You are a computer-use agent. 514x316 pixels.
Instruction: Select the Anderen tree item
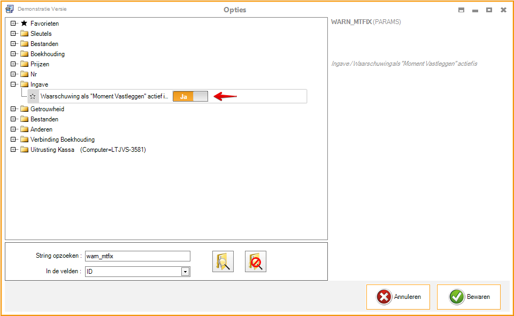[41, 129]
